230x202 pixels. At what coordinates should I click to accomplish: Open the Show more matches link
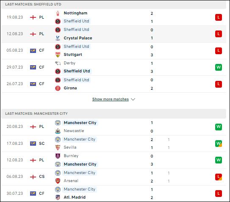[111, 99]
